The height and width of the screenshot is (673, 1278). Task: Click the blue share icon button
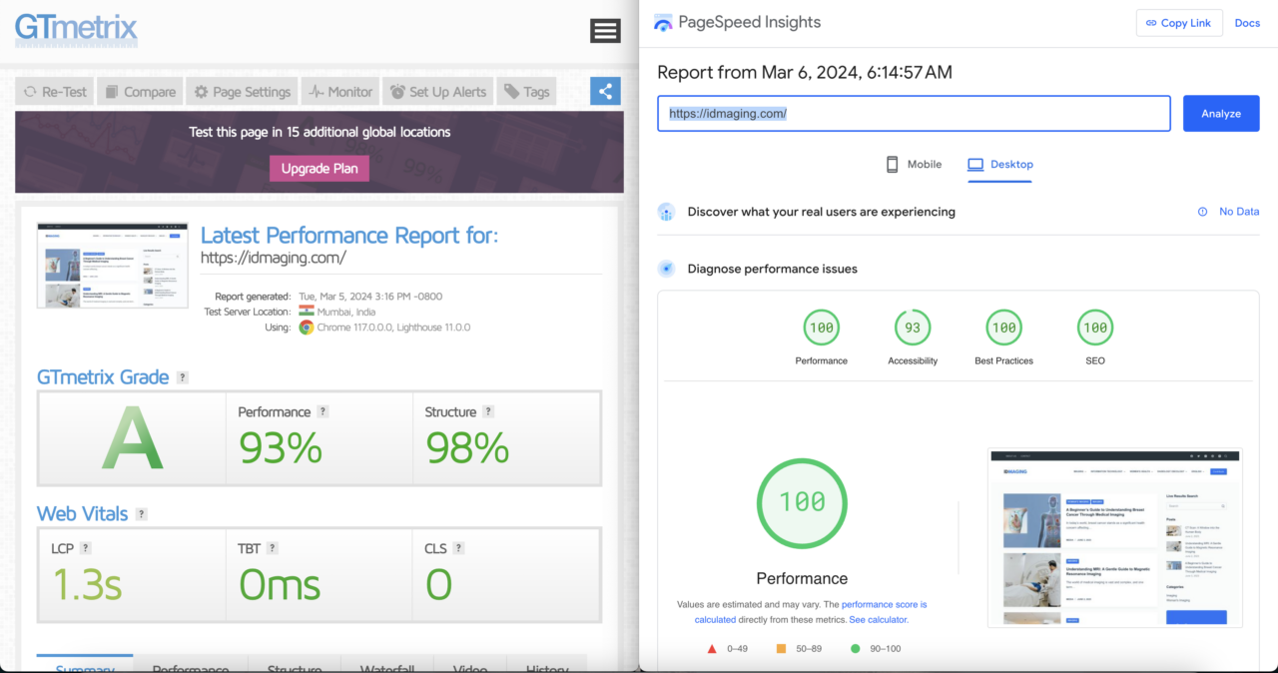(x=605, y=92)
